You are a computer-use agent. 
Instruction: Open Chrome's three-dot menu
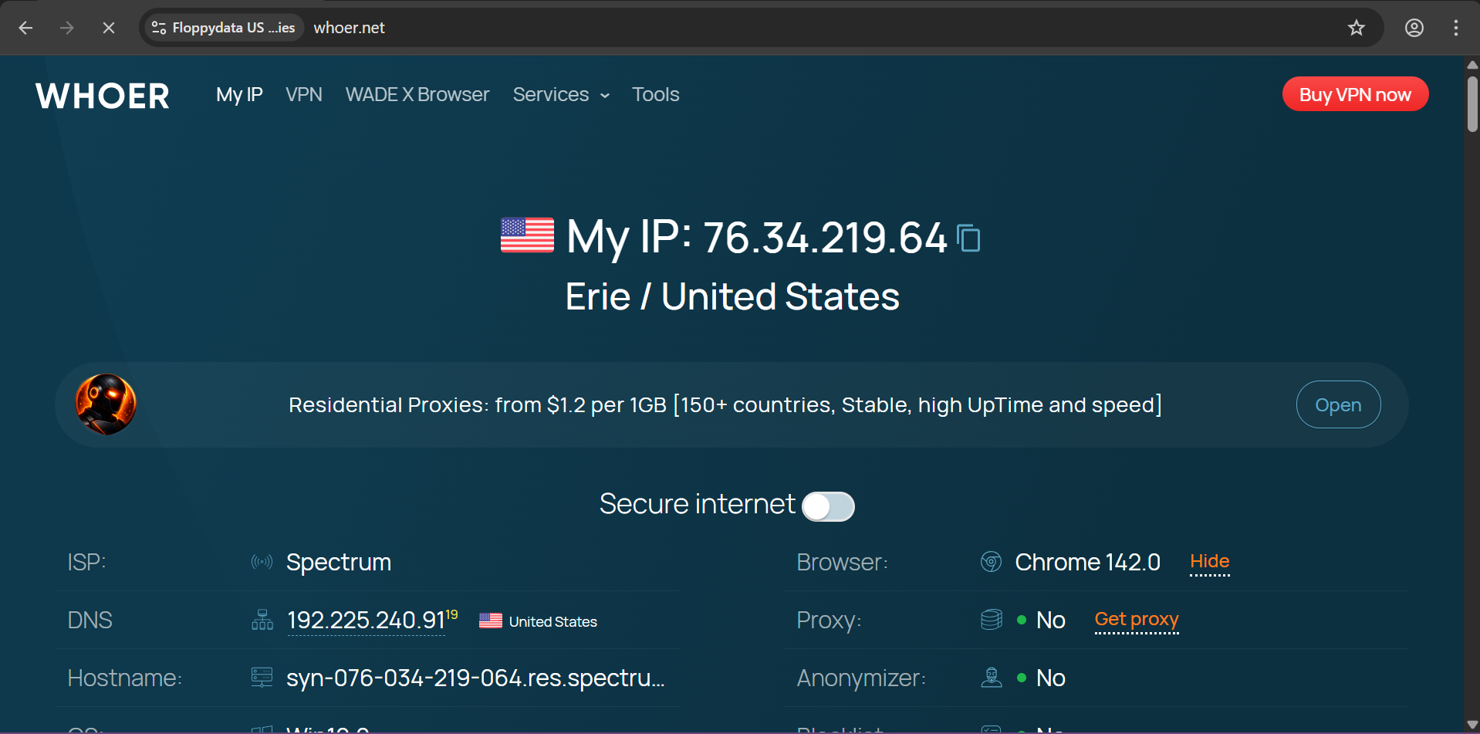tap(1455, 28)
